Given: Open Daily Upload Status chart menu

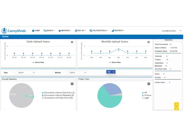Looking at the screenshot, I should pyautogui.click(x=72, y=42).
